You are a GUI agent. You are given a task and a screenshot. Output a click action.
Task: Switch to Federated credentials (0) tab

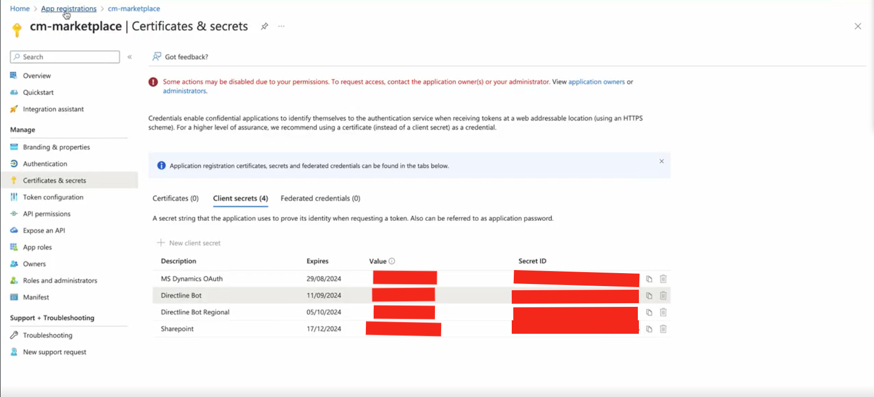point(320,198)
